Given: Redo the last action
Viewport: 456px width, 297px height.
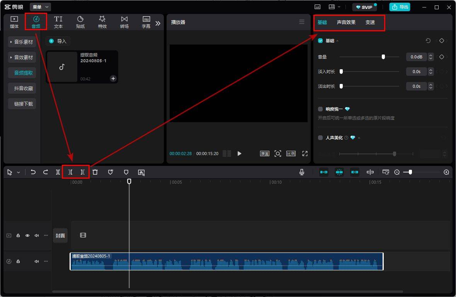Looking at the screenshot, I should coord(46,172).
